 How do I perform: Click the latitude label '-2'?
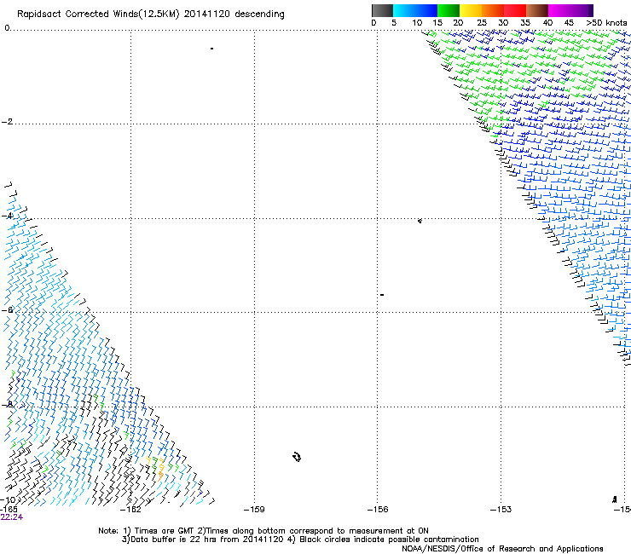tap(7, 122)
